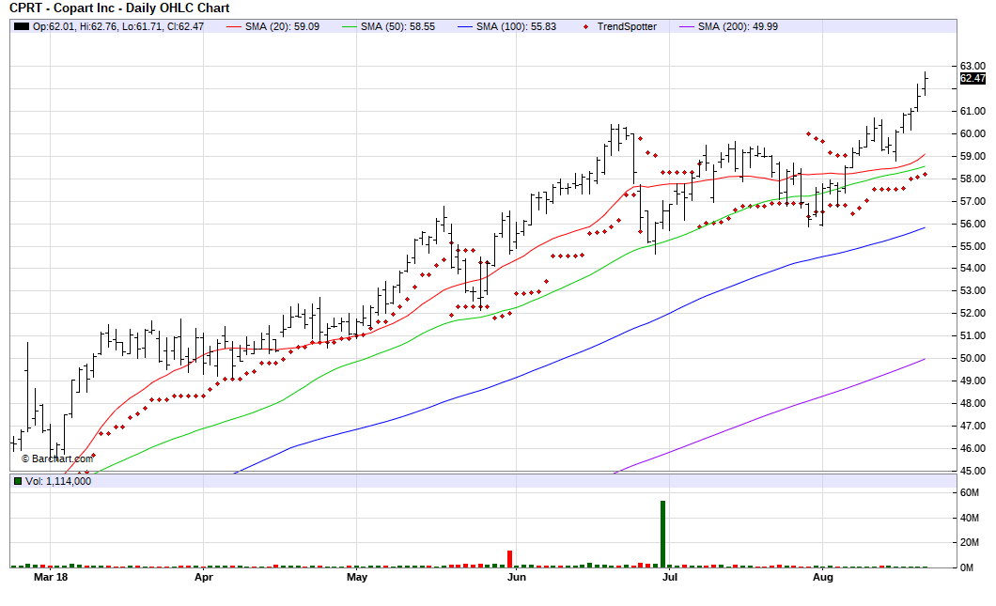Click the 45.00 price axis label
This screenshot has width=996, height=606.
click(973, 471)
